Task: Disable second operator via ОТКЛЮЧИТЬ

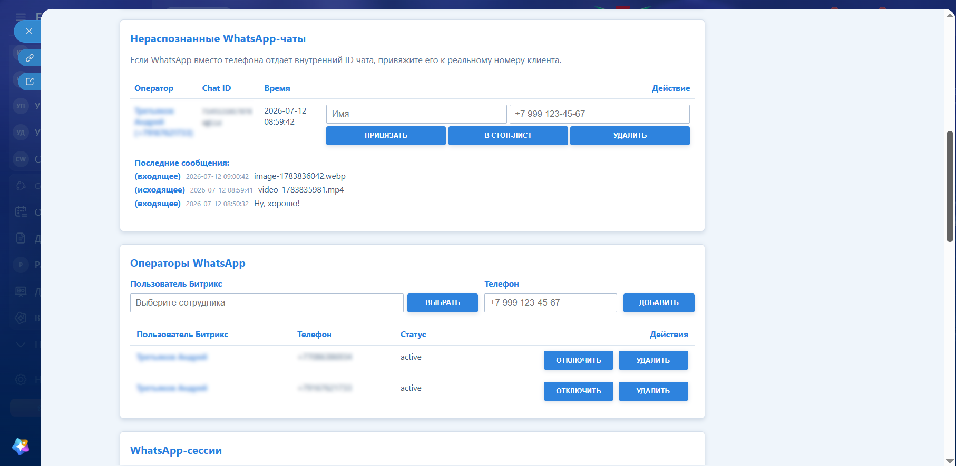Action: 579,391
